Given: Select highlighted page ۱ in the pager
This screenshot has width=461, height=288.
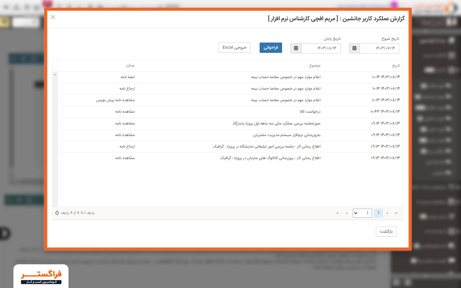Looking at the screenshot, I should [x=378, y=213].
